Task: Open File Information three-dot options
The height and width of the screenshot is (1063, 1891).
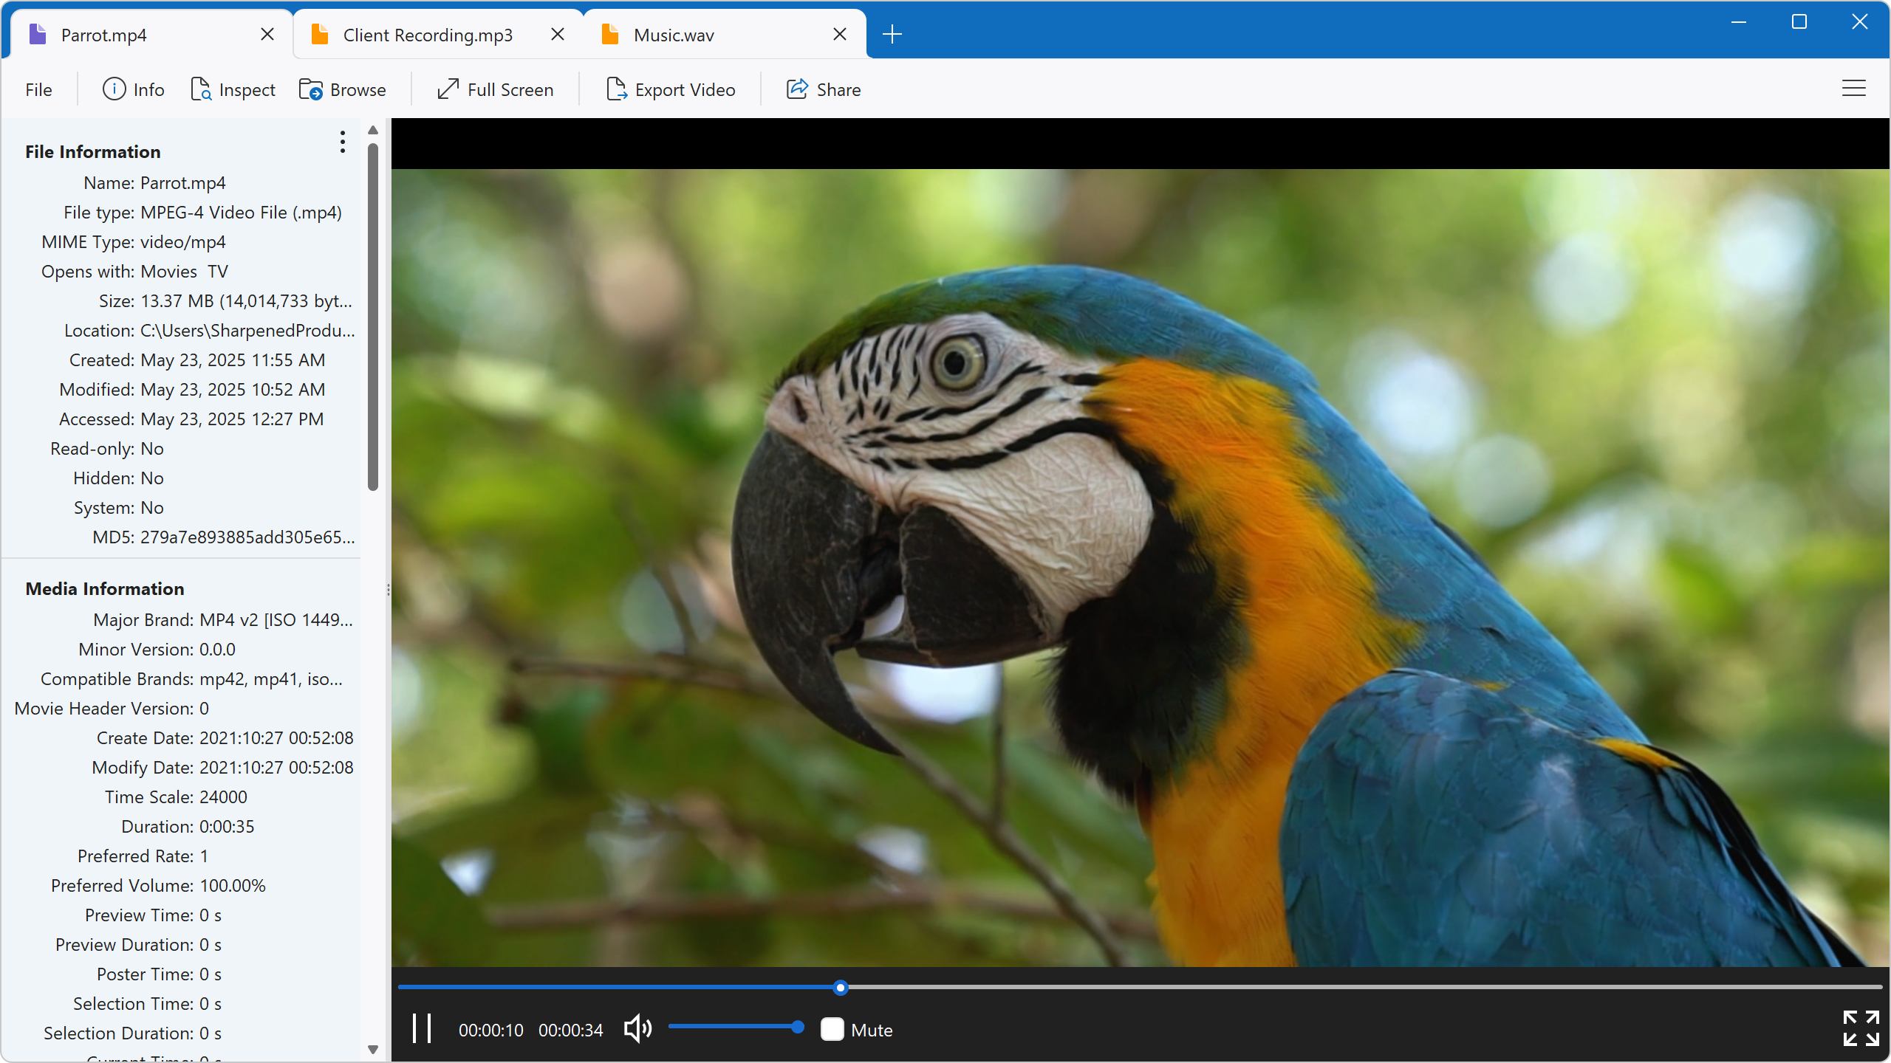Action: point(342,142)
